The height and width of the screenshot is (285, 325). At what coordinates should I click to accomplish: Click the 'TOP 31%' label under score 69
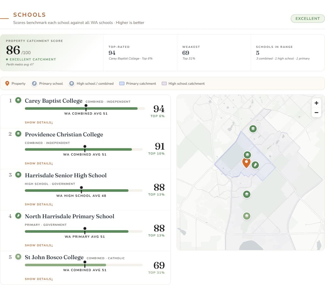[x=156, y=273]
